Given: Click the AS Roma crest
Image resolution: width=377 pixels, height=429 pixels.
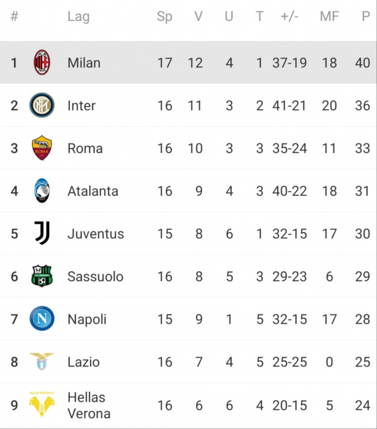Looking at the screenshot, I should (x=42, y=148).
